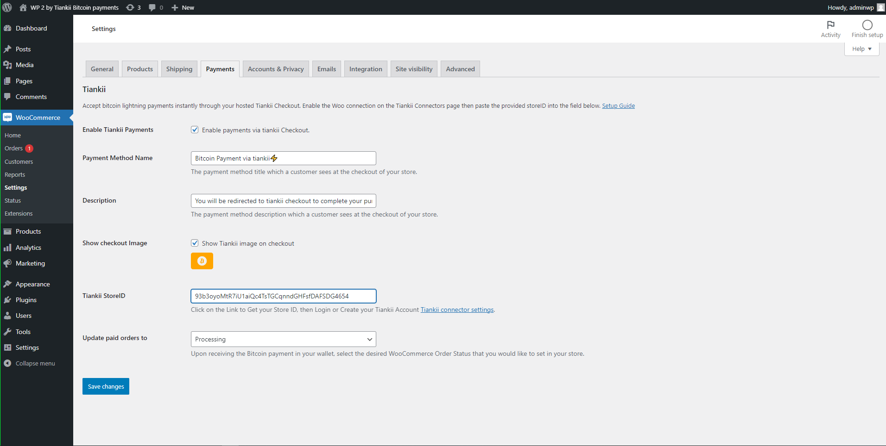This screenshot has height=446, width=886.
Task: Open Appearance brush icon
Action: click(7, 284)
